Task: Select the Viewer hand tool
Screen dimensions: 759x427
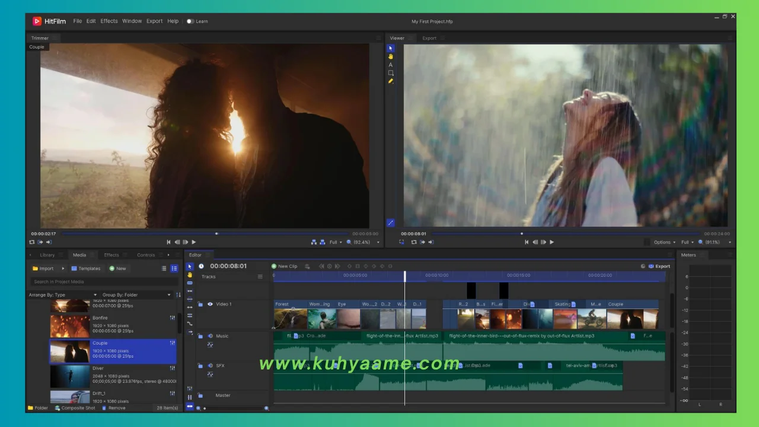Action: [x=390, y=56]
